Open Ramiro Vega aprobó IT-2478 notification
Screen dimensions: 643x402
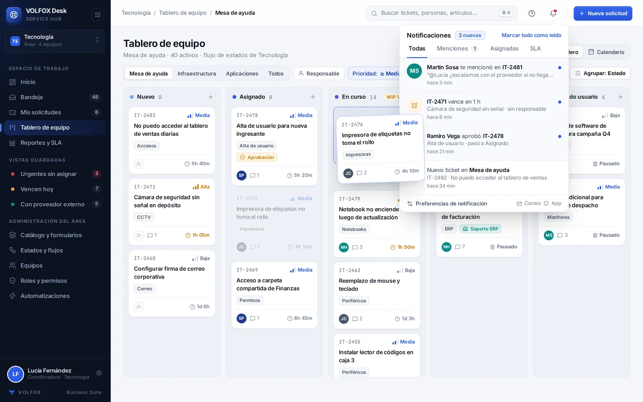(484, 144)
